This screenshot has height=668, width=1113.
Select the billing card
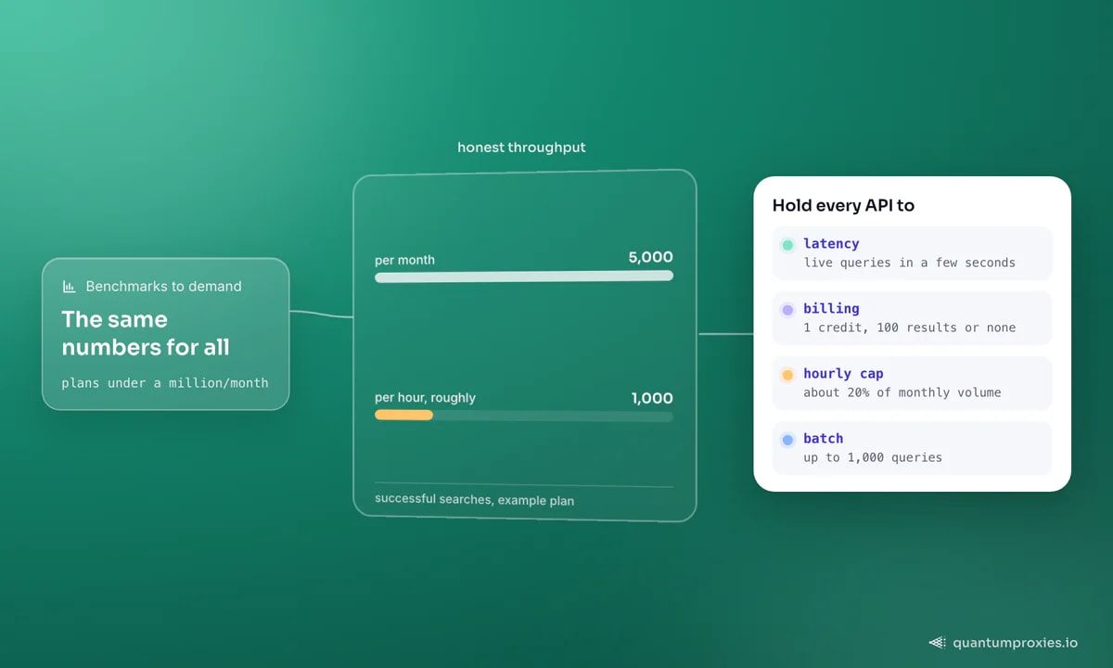[912, 318]
